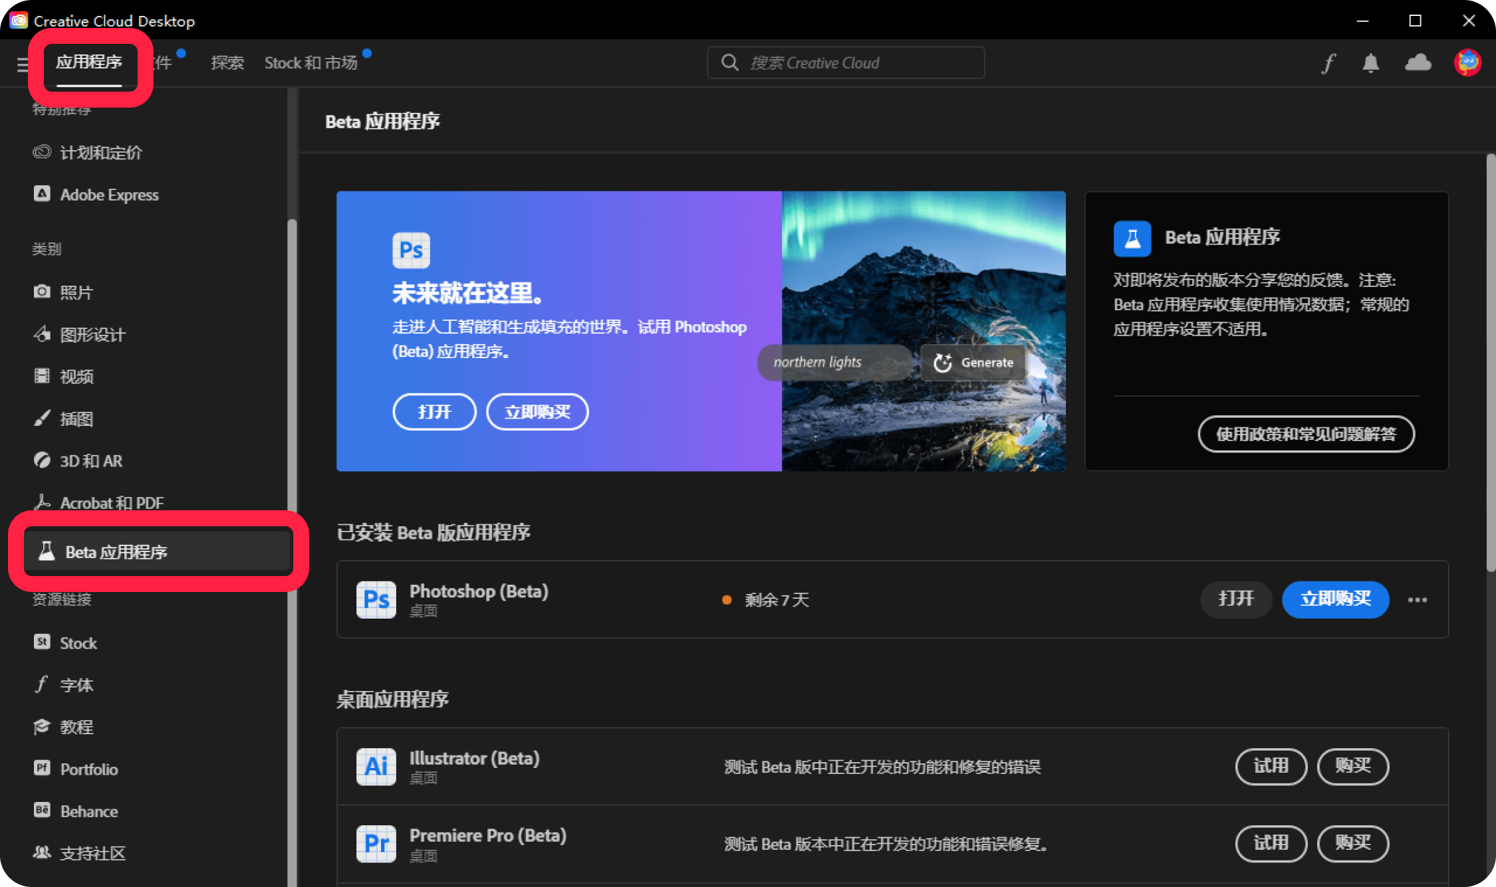The width and height of the screenshot is (1496, 887).
Task: Minimize the Creative Cloud Desktop window
Action: click(x=1362, y=21)
